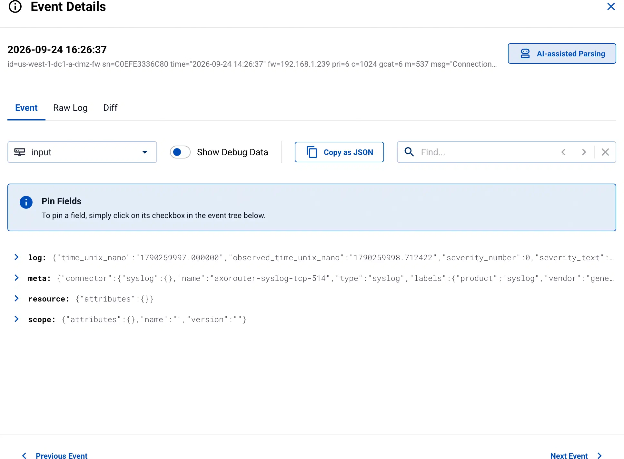The image size is (624, 459).
Task: Expand the scope field
Action: click(x=16, y=319)
